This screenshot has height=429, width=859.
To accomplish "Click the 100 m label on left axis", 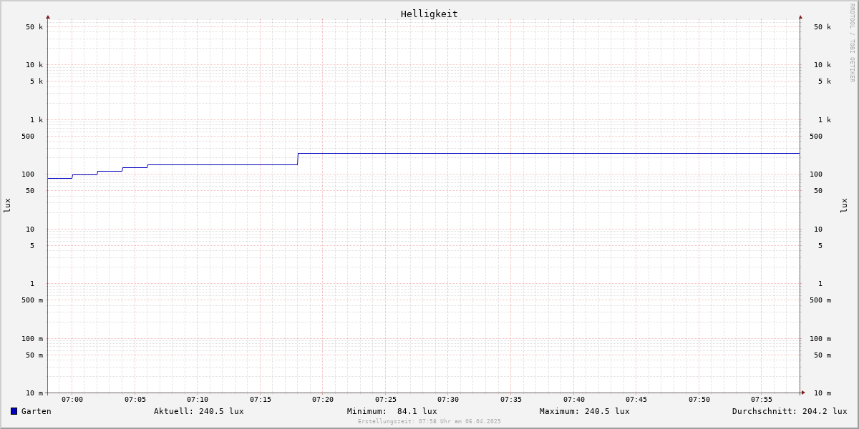I will [x=32, y=339].
